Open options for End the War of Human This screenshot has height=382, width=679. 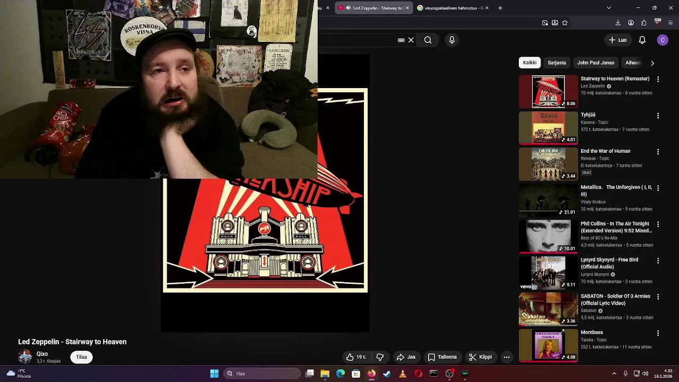coord(658,152)
